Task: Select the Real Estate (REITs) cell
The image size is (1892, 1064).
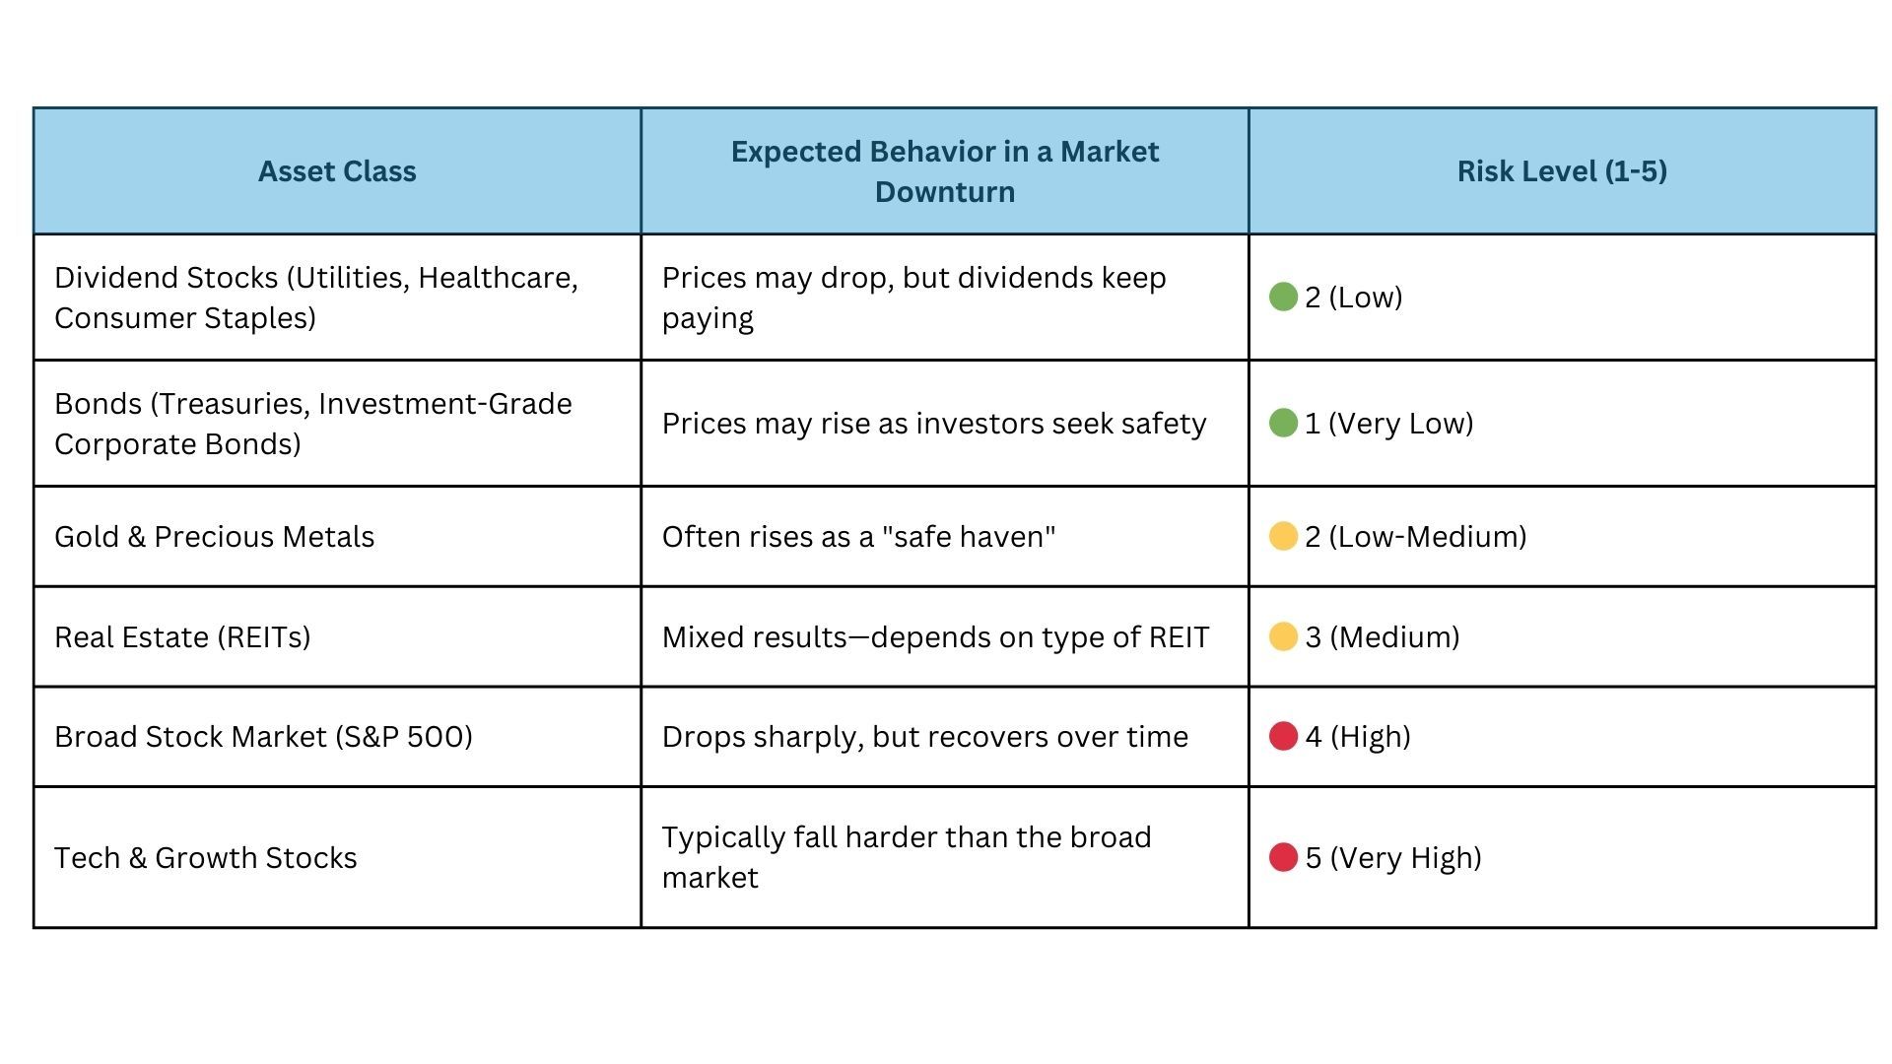Action: (x=182, y=637)
